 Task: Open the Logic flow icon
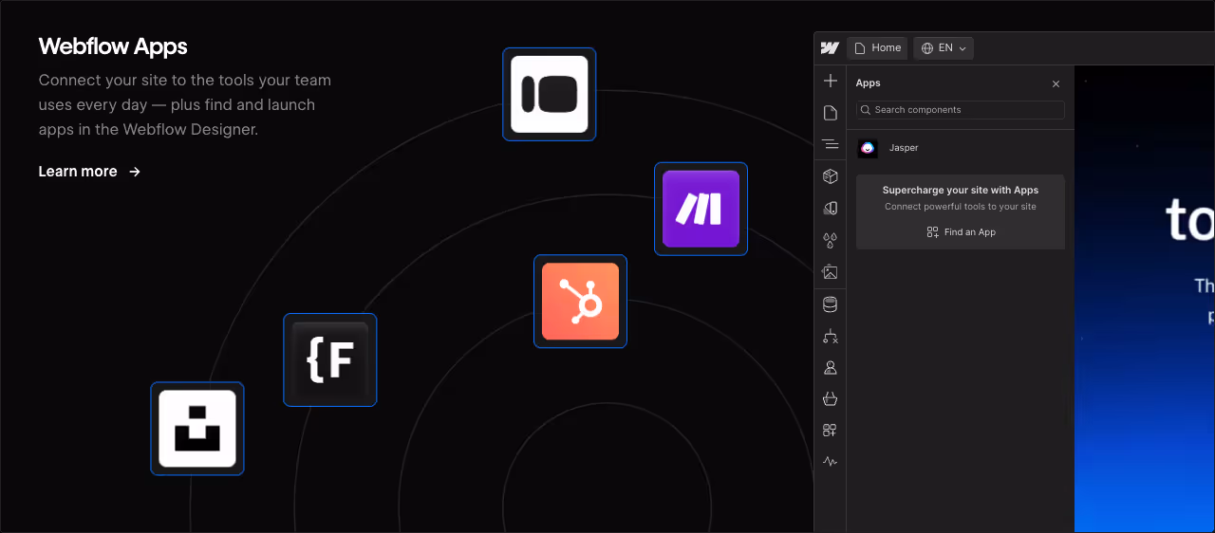[831, 336]
